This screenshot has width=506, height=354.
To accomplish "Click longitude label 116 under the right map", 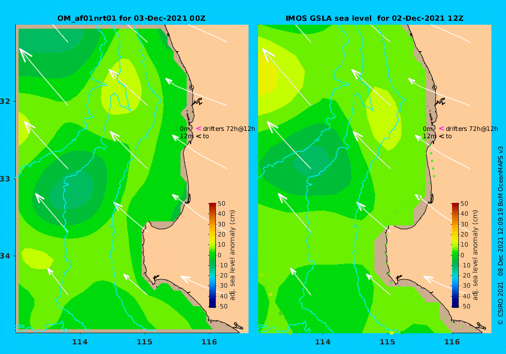I will [452, 342].
